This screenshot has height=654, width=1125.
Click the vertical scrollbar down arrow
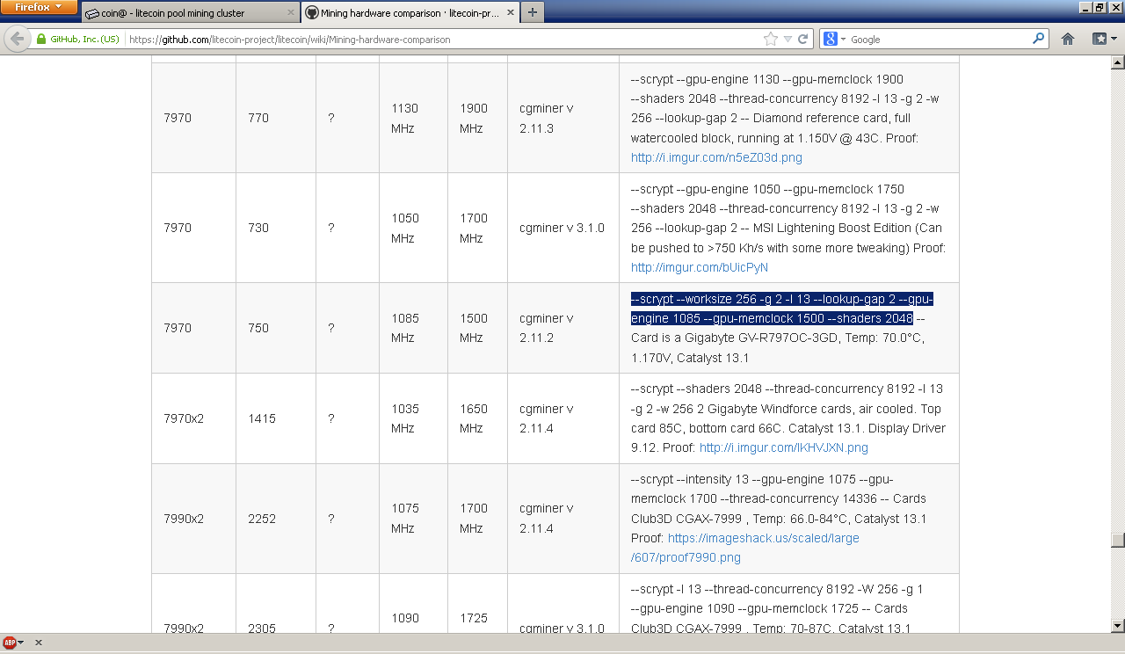[1117, 625]
